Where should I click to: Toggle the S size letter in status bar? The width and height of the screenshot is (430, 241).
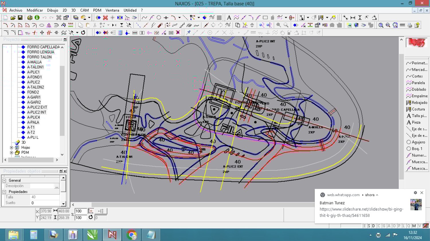pos(369,226)
